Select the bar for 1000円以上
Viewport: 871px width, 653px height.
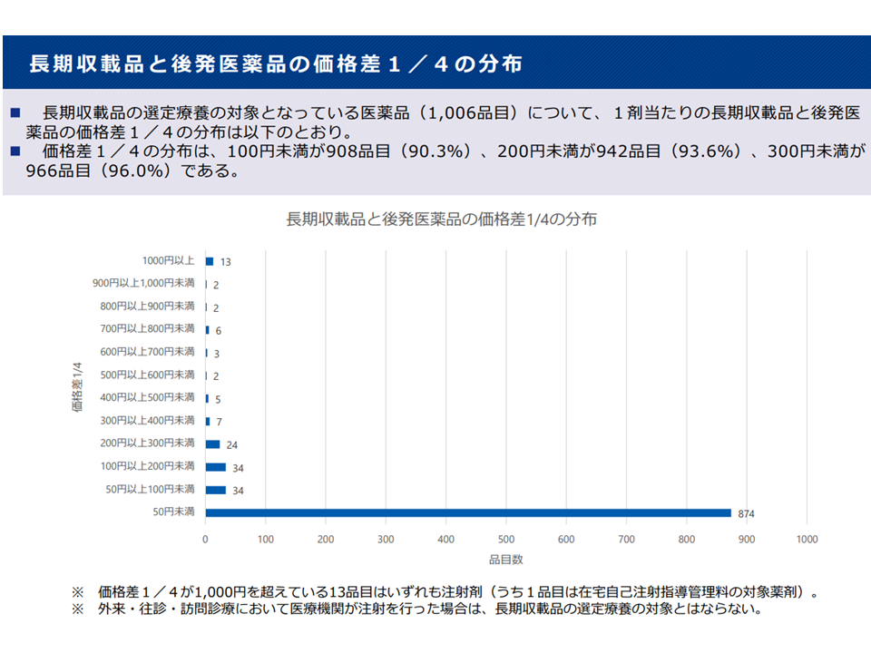click(210, 261)
